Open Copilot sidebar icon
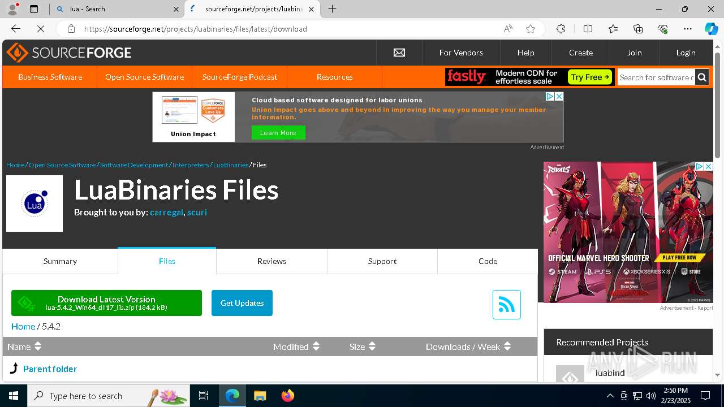 (711, 29)
